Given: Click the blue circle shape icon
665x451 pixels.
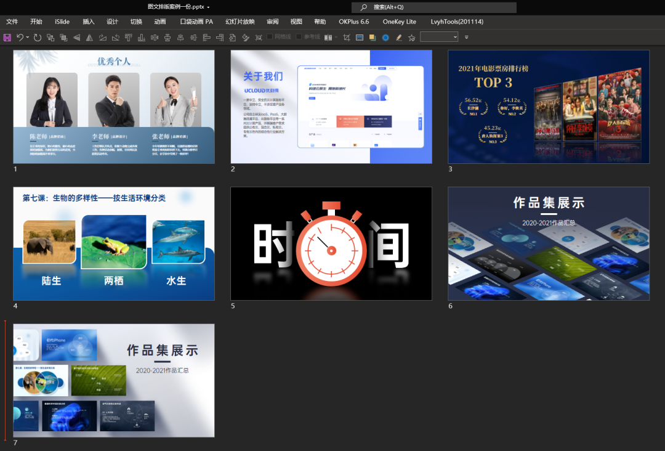Looking at the screenshot, I should point(385,38).
